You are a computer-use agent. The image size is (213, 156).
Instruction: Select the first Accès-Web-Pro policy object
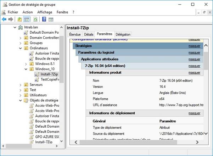point(47,106)
